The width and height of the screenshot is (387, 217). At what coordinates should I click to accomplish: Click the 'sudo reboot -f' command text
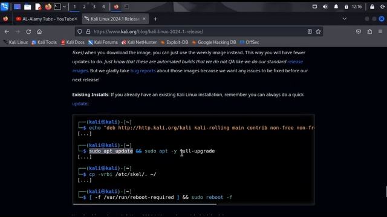coord(212,197)
